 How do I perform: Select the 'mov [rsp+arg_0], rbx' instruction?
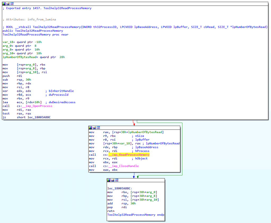[x=24, y=65]
